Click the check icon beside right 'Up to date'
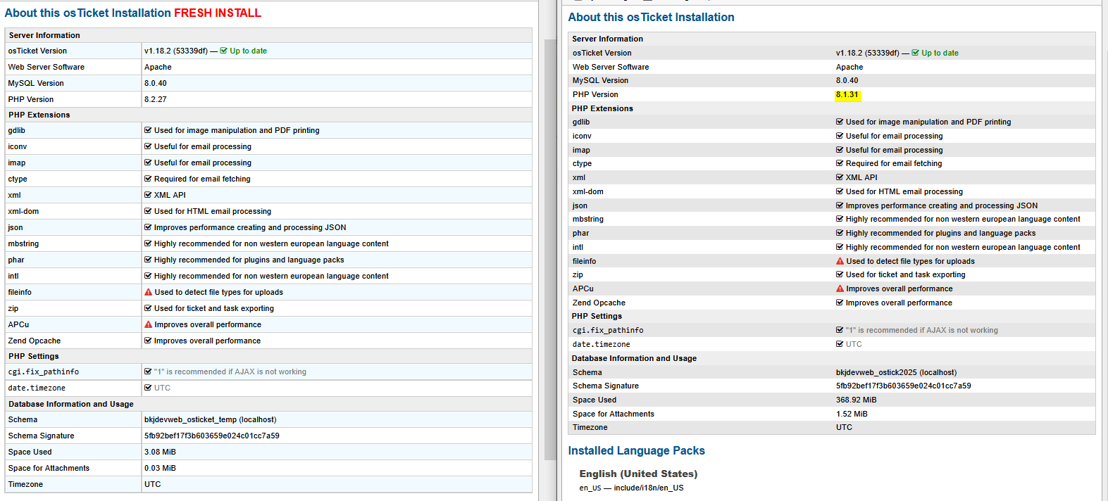The height and width of the screenshot is (501, 1108). pyautogui.click(x=916, y=53)
